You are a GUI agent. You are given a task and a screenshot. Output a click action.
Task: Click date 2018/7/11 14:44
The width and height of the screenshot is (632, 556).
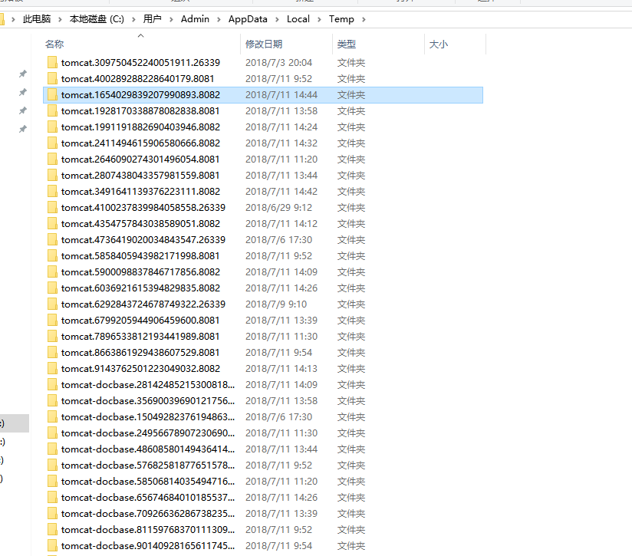pos(281,94)
